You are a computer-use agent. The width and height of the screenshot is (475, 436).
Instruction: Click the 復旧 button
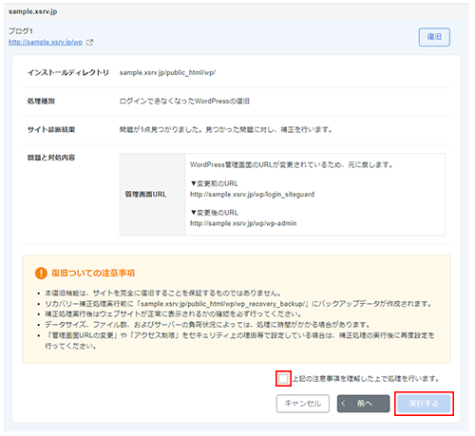pyautogui.click(x=434, y=37)
